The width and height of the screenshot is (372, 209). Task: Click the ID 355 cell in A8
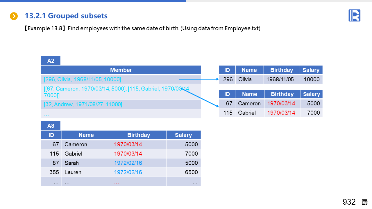[x=54, y=172]
